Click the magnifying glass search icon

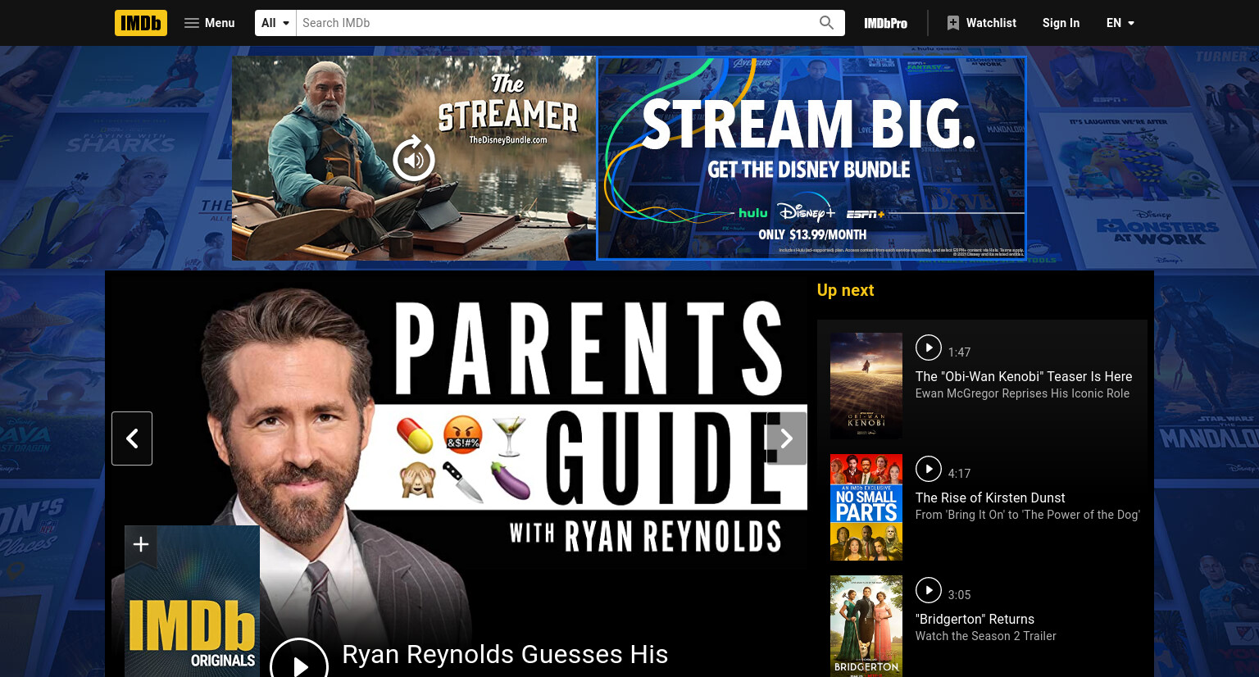(x=827, y=23)
